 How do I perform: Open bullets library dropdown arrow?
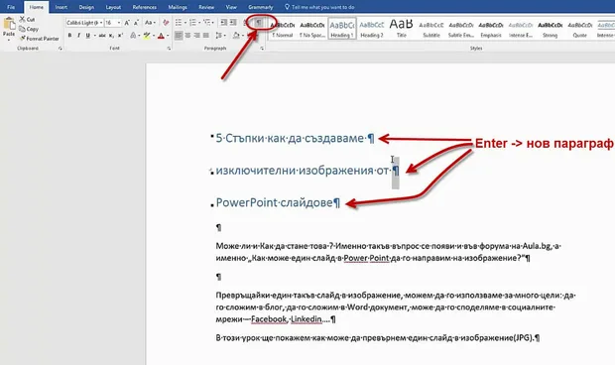tap(185, 23)
